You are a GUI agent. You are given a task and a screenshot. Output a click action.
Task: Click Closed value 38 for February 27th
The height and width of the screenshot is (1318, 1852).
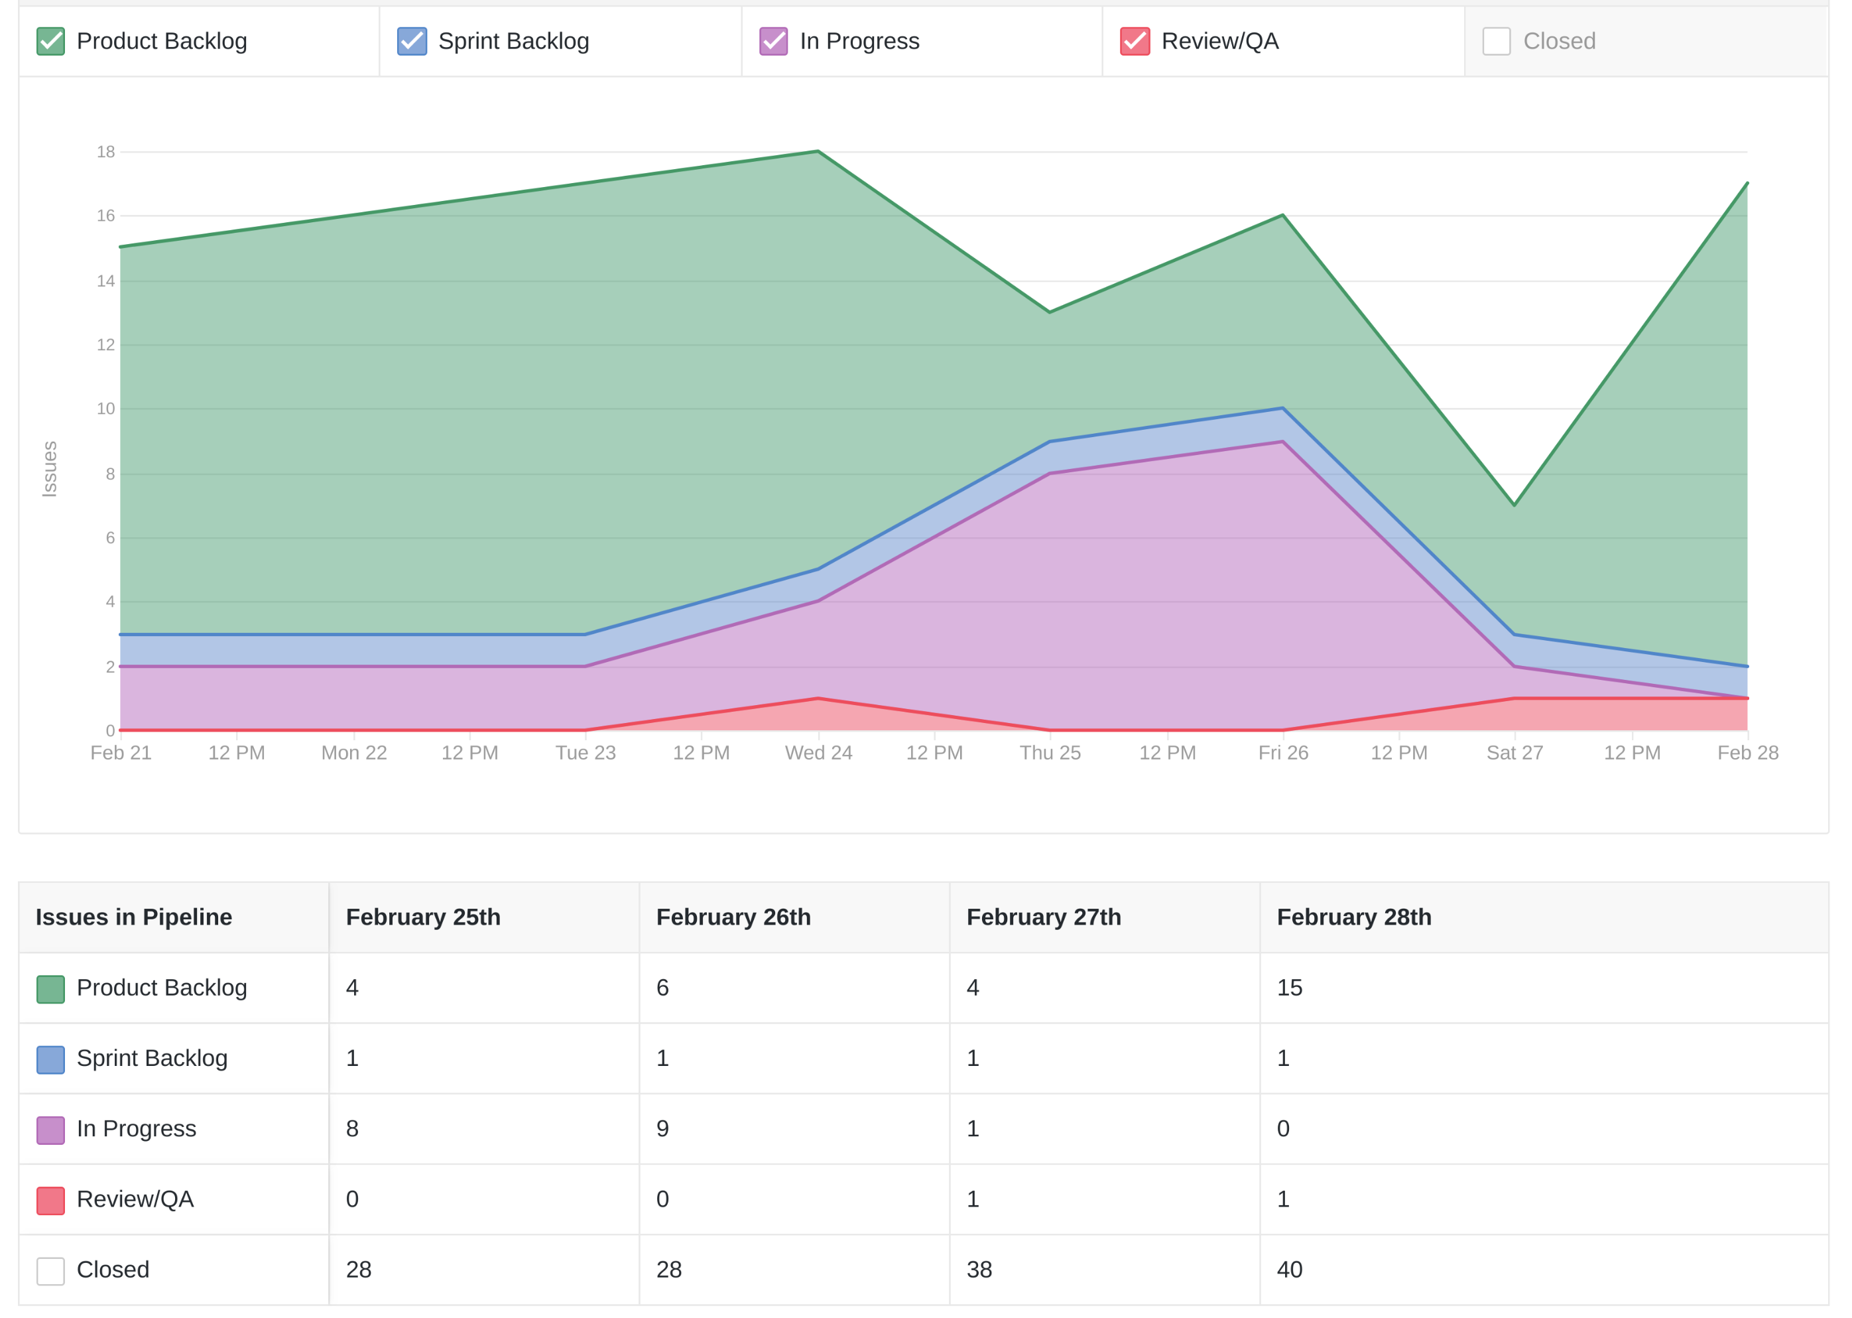tap(980, 1270)
